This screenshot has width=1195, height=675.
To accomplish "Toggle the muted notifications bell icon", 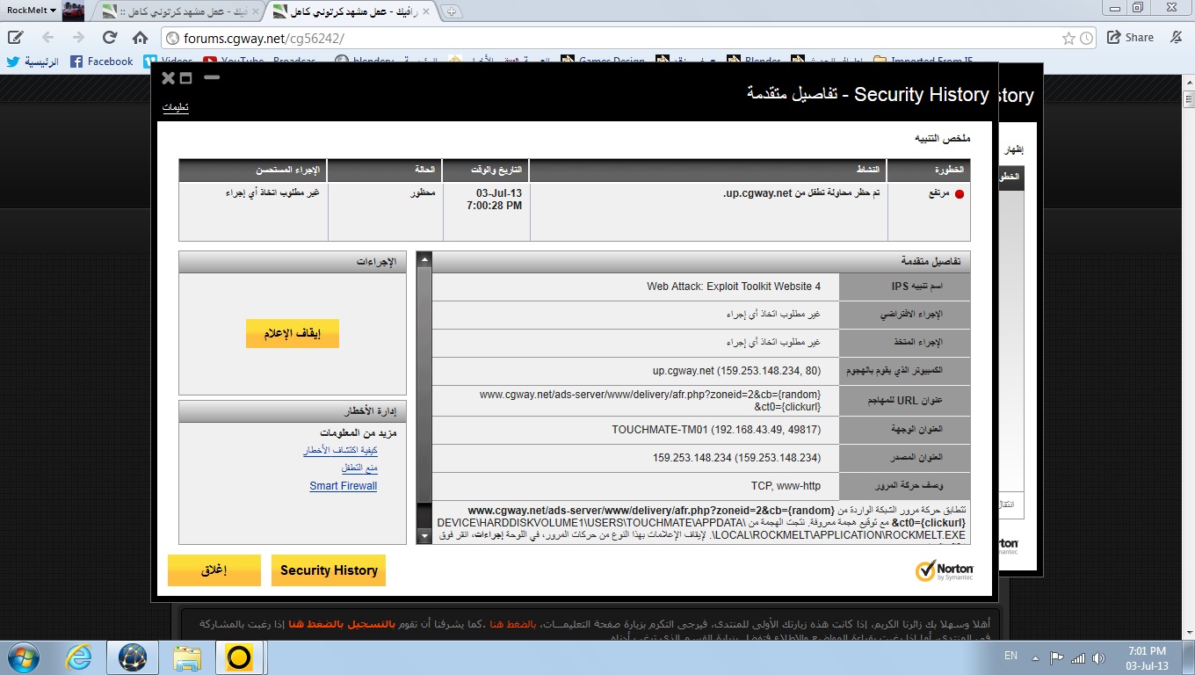I will tap(1177, 38).
